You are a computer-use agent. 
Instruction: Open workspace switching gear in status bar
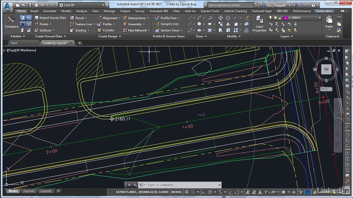(284, 192)
